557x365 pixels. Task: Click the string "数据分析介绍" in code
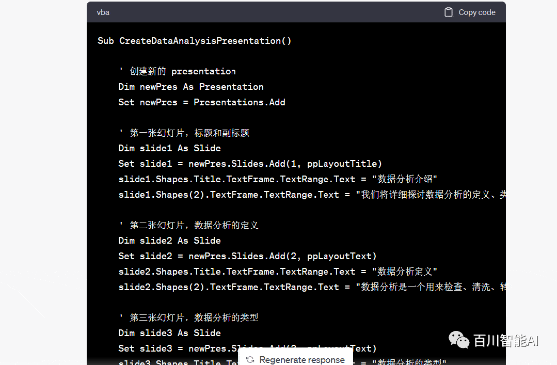(407, 179)
